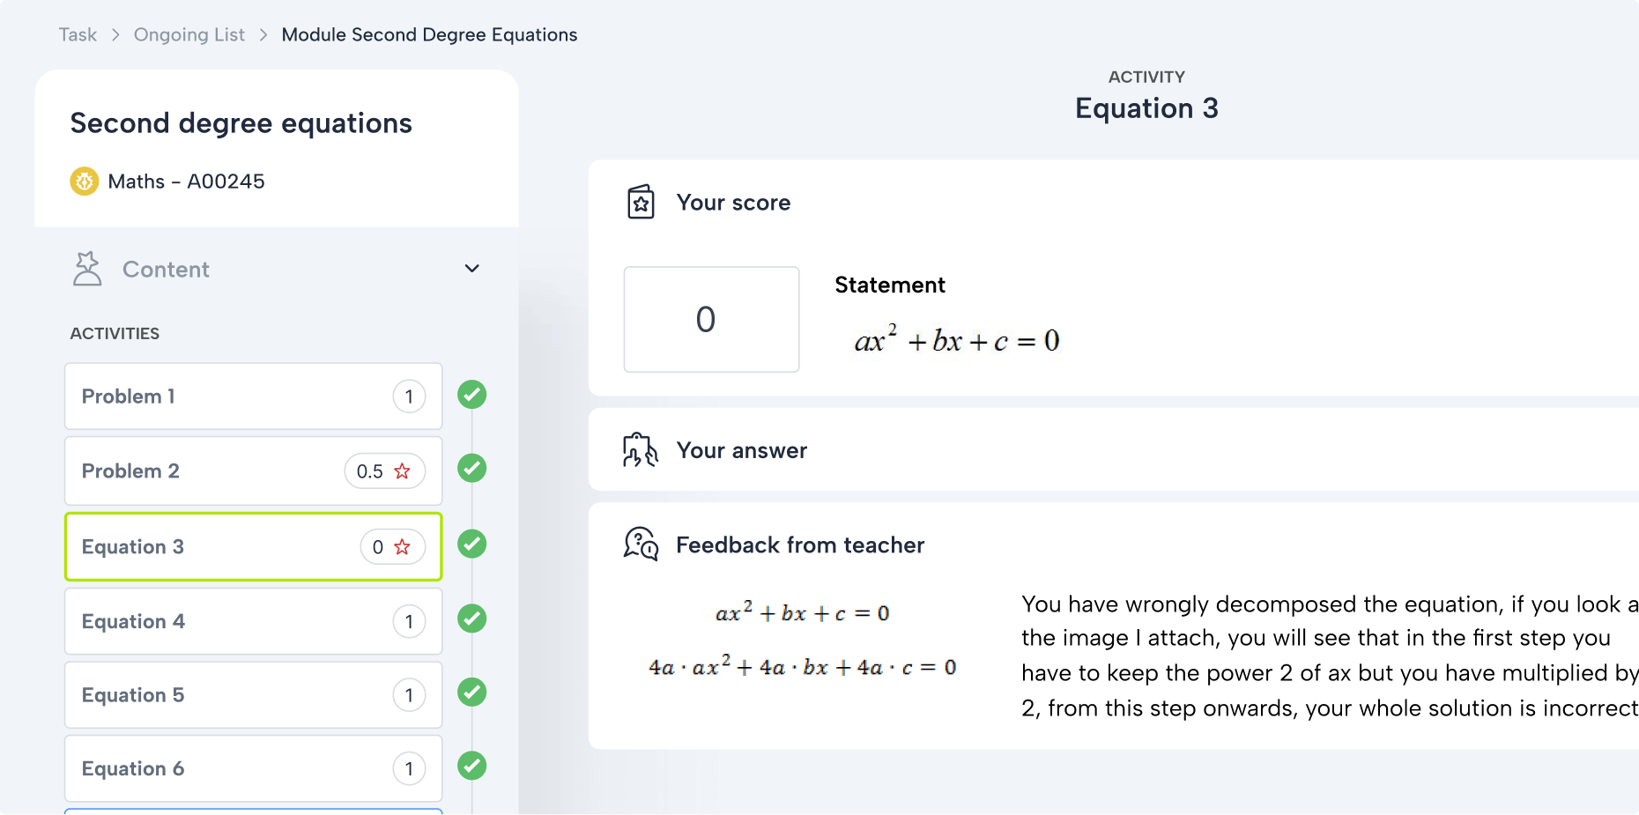Toggle Equation 5 completion indicator
This screenshot has height=815, width=1639.
[471, 693]
